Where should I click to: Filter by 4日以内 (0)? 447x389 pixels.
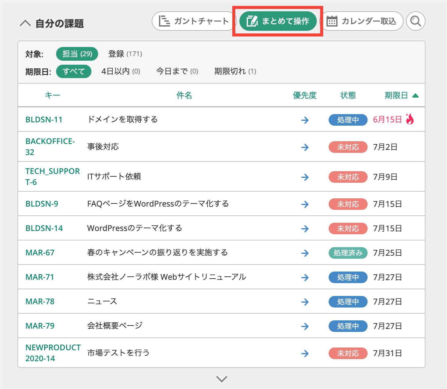121,71
